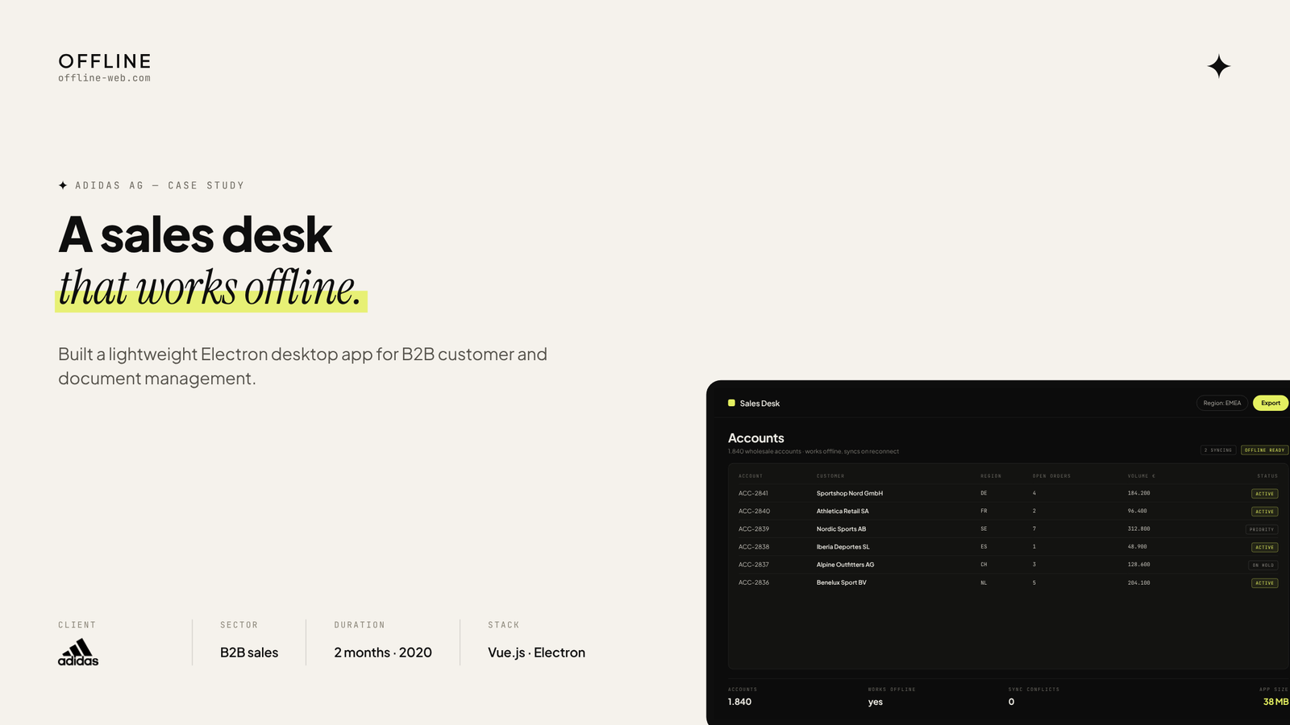Click the volume value 184.200
Viewport: 1290px width, 725px height.
pyautogui.click(x=1138, y=493)
